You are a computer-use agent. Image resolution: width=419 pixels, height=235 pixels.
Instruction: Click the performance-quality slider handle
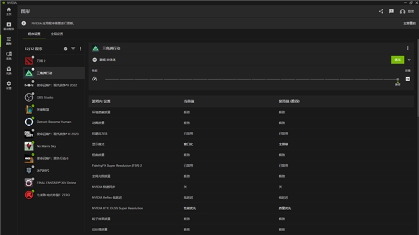click(398, 79)
